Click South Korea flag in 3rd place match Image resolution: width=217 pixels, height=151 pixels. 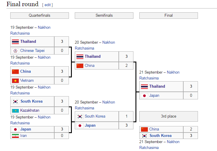click(x=144, y=136)
